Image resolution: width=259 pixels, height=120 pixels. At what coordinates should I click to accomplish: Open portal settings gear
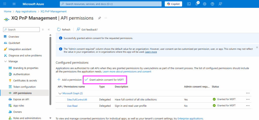pos(205,4)
